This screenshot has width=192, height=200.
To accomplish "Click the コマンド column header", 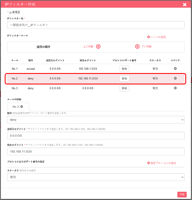I will [175, 60].
